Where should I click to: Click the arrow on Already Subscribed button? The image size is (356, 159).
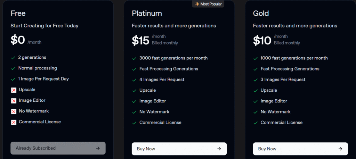coord(98,148)
